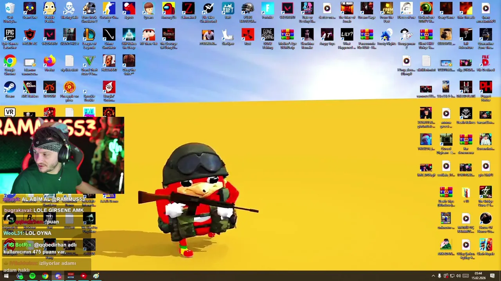Open the Rust game shortcut
Image resolution: width=501 pixels, height=281 pixels.
247,37
